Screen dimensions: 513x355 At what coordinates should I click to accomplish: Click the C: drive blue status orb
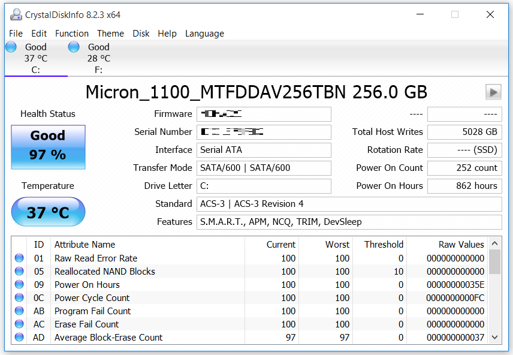[x=11, y=47]
